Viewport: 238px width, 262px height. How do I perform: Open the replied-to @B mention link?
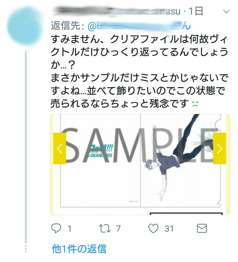tap(139, 26)
